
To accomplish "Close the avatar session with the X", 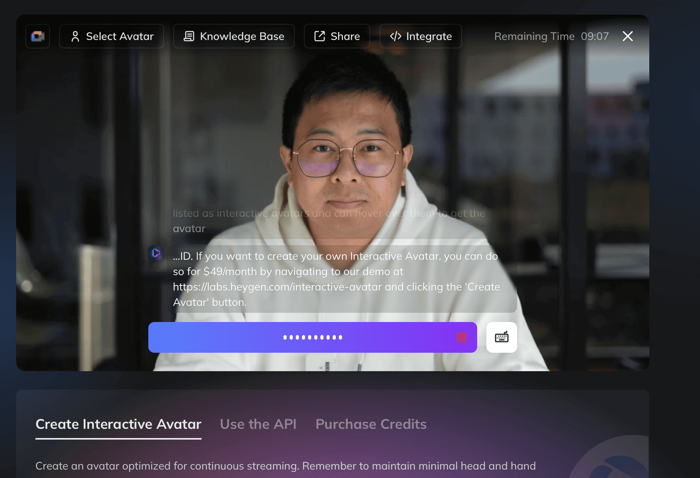I will 628,36.
